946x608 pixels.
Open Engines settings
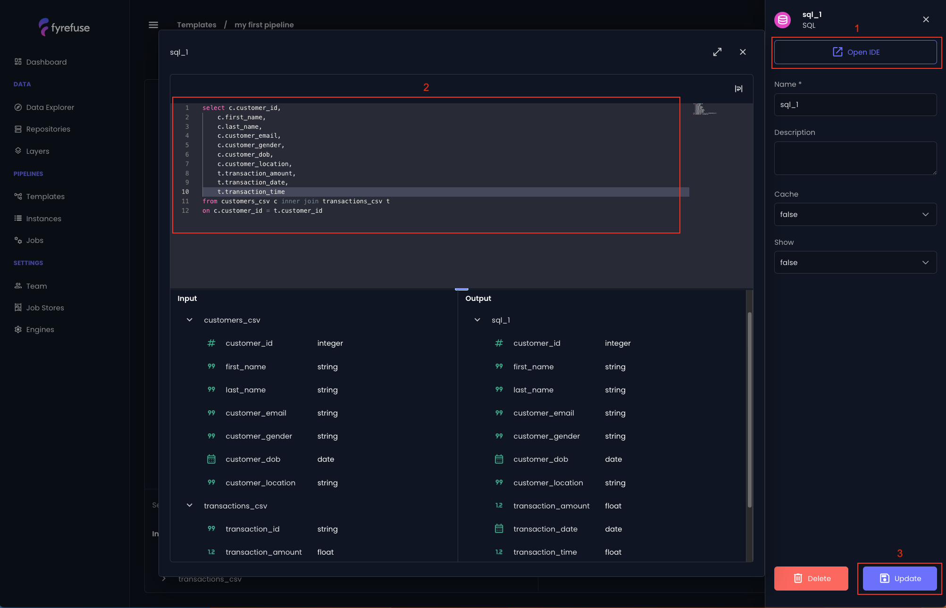click(x=34, y=329)
